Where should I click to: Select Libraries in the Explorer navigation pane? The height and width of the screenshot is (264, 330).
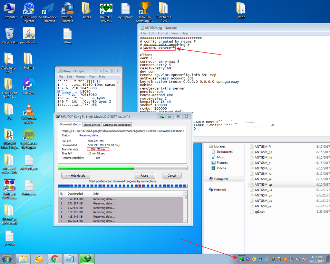coord(220,146)
